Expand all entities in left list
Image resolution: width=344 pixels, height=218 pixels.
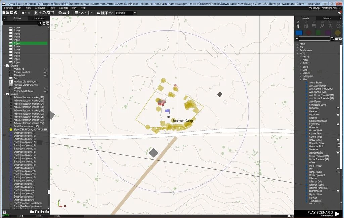tap(48, 23)
